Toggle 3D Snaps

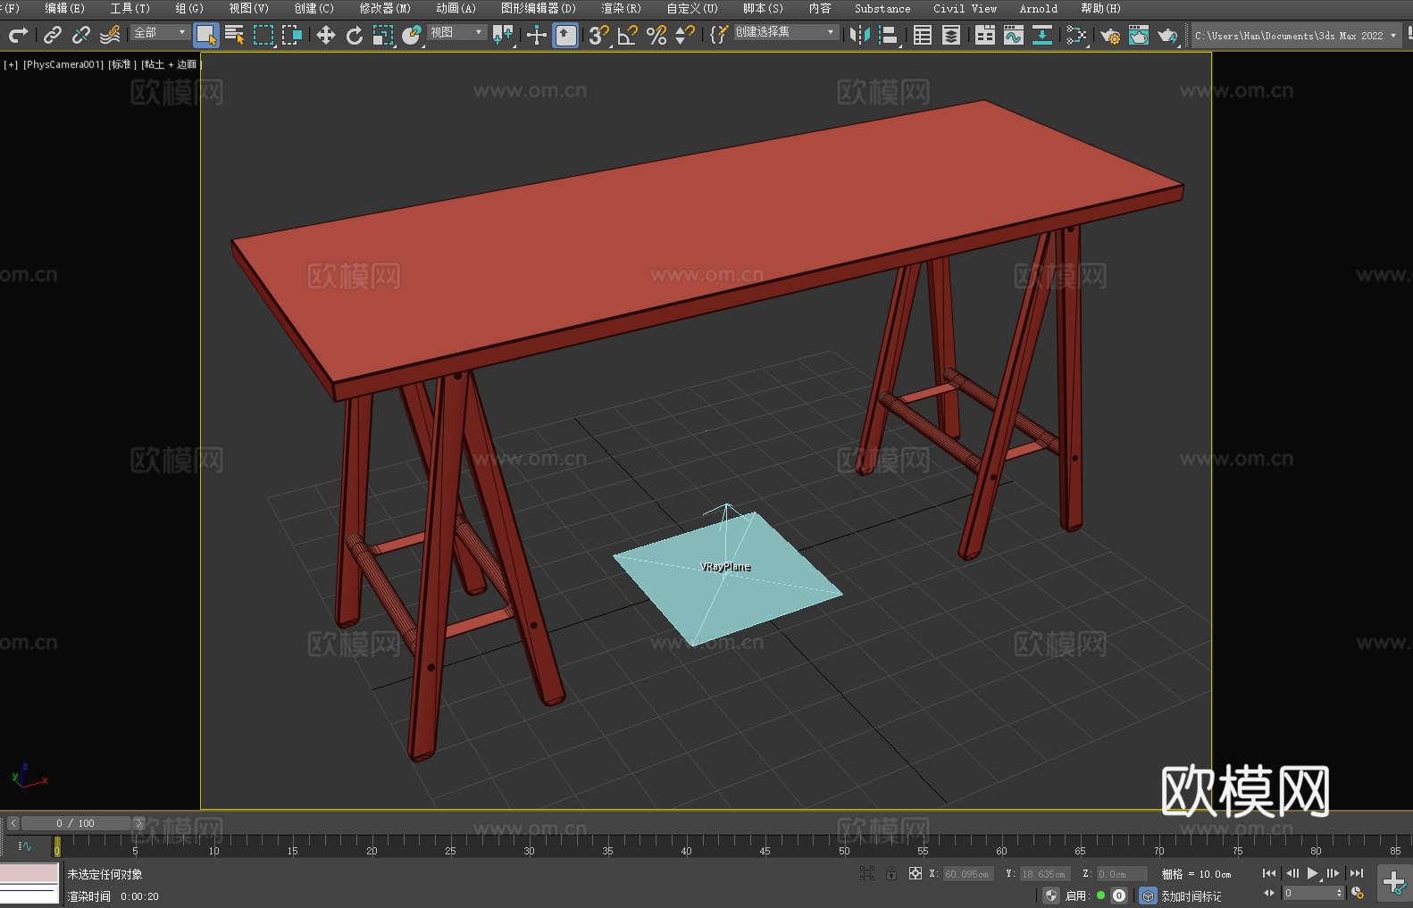pyautogui.click(x=599, y=35)
